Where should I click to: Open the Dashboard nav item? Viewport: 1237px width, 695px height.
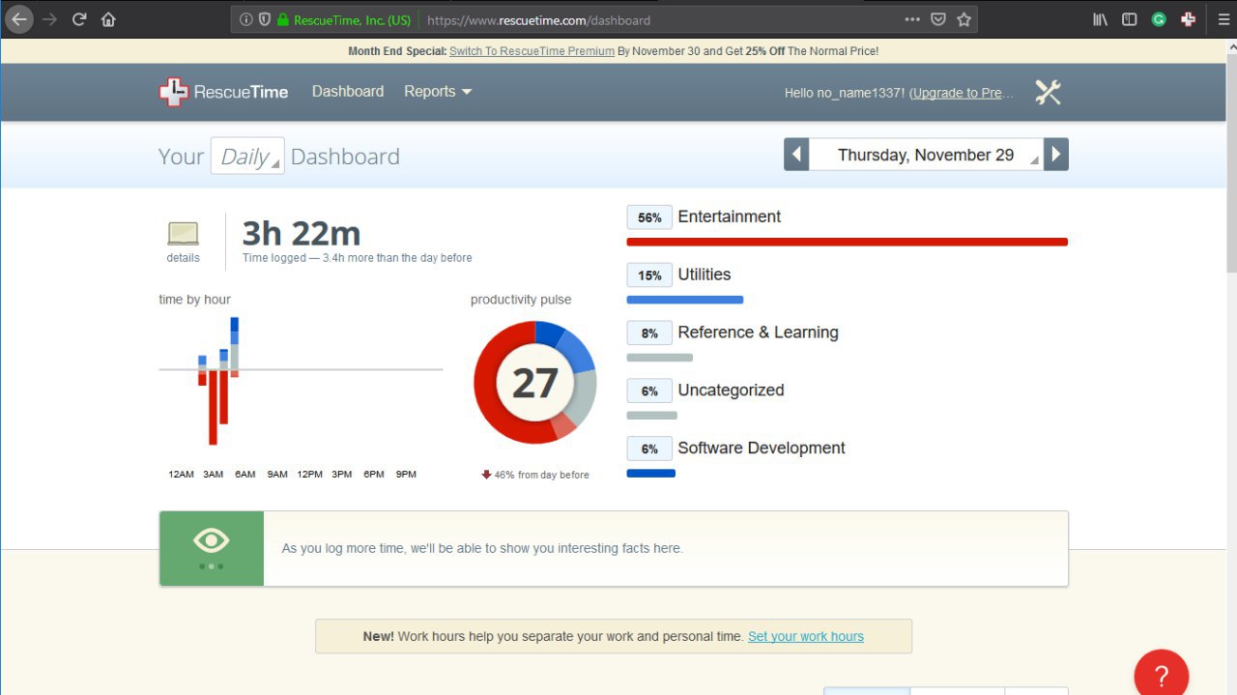point(348,91)
